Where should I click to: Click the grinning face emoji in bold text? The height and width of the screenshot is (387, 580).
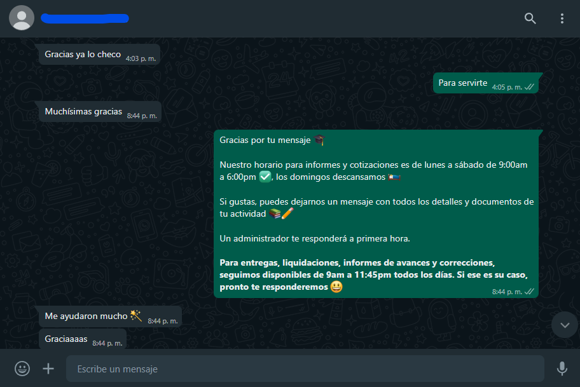[x=336, y=287]
